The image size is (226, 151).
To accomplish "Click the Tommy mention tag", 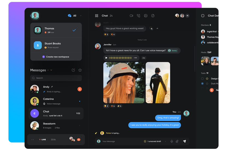I will pos(173,50).
